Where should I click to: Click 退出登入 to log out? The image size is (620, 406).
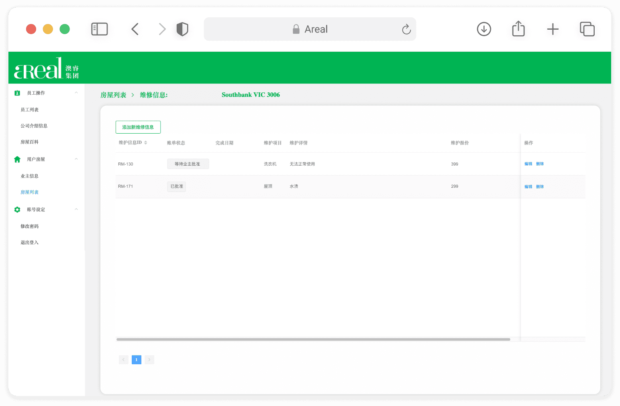[30, 242]
